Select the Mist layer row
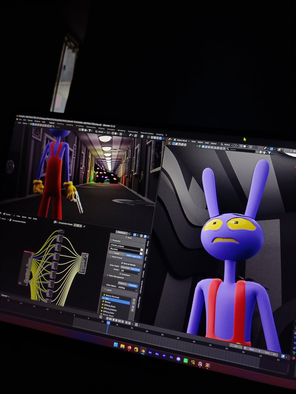The width and height of the screenshot is (296, 394). tap(116, 300)
